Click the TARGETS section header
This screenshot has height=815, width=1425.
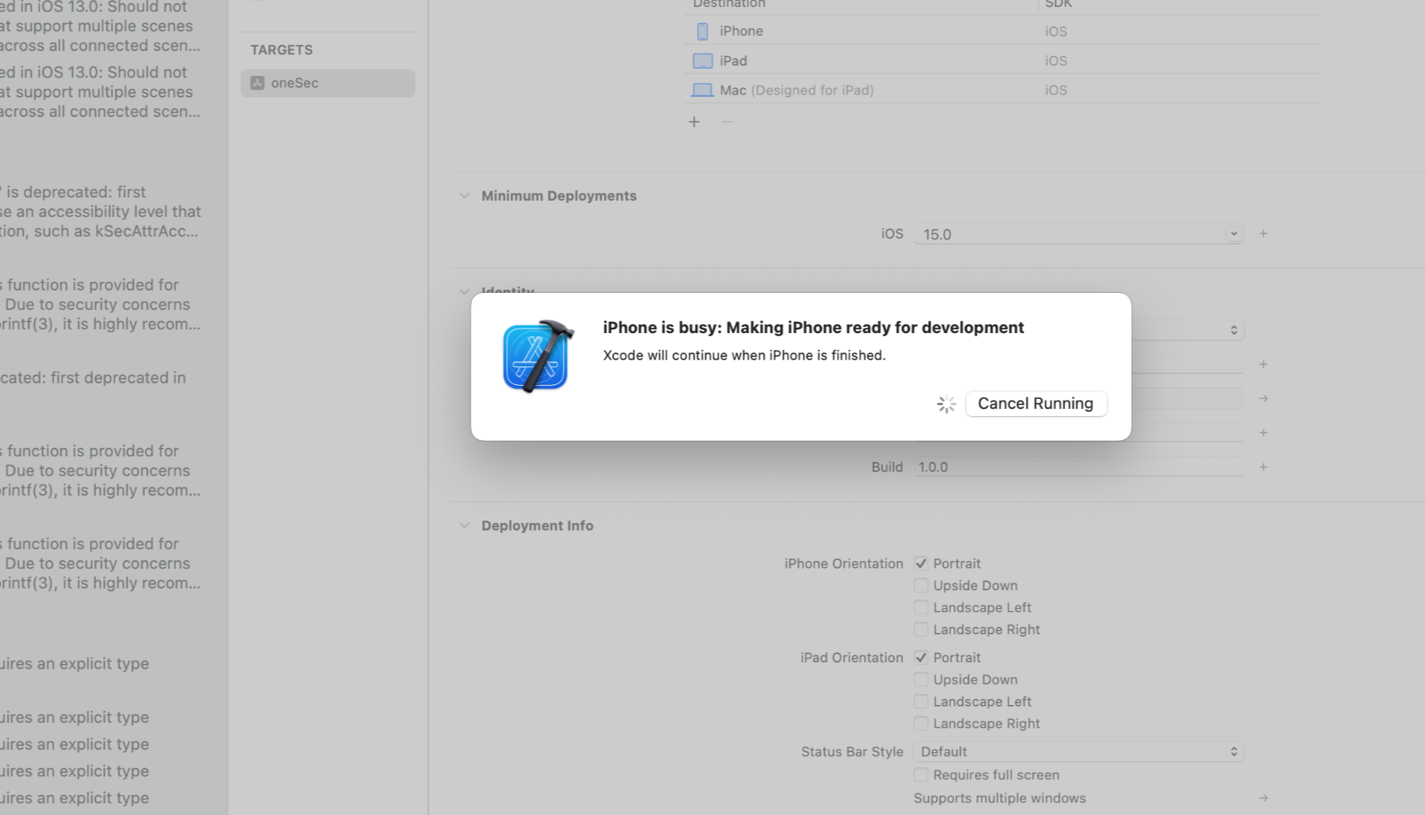point(281,50)
